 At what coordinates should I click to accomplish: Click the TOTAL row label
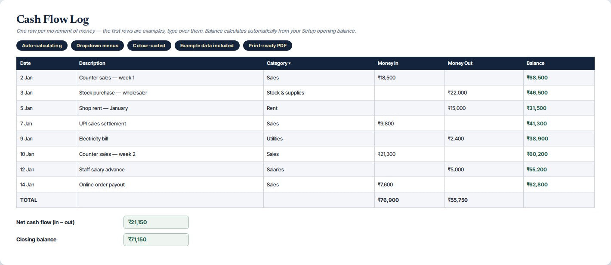[x=29, y=200]
